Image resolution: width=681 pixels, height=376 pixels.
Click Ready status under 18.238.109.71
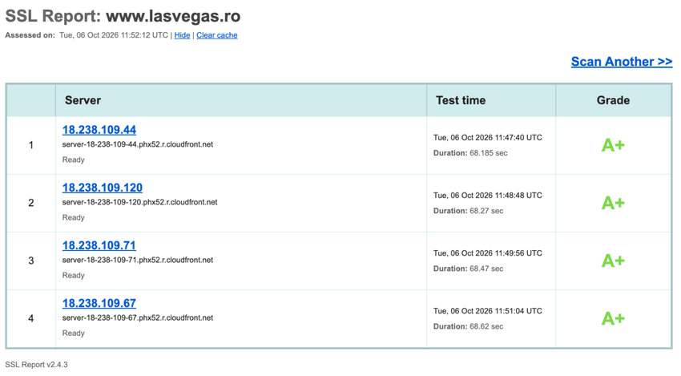click(x=74, y=276)
